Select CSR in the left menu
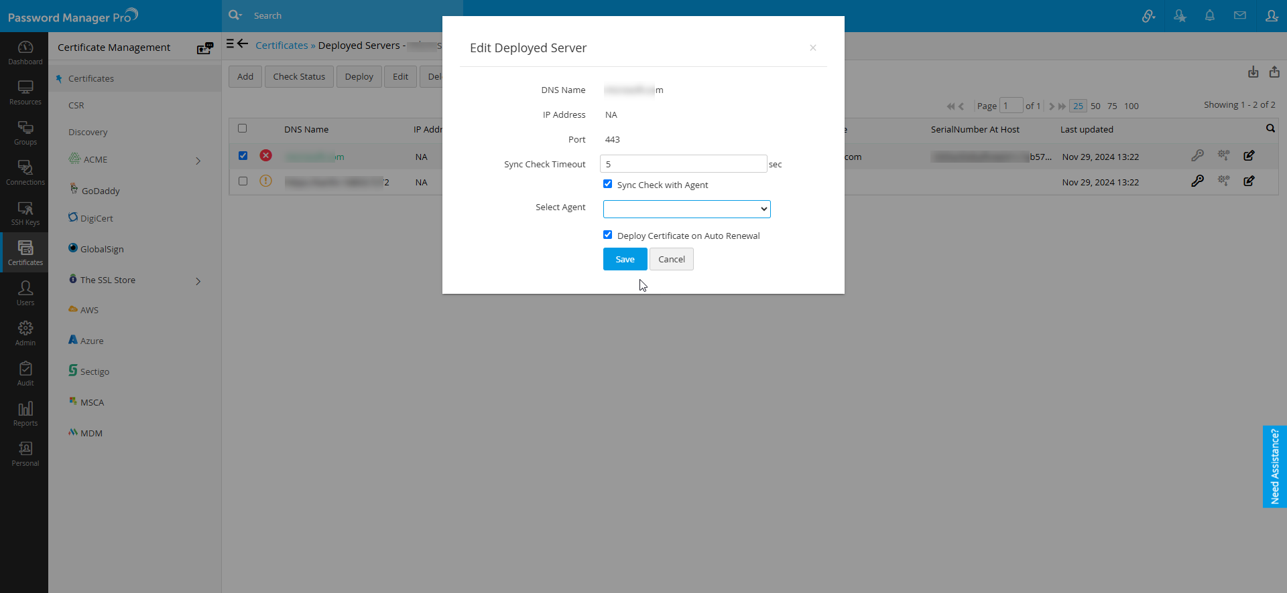 pos(76,105)
